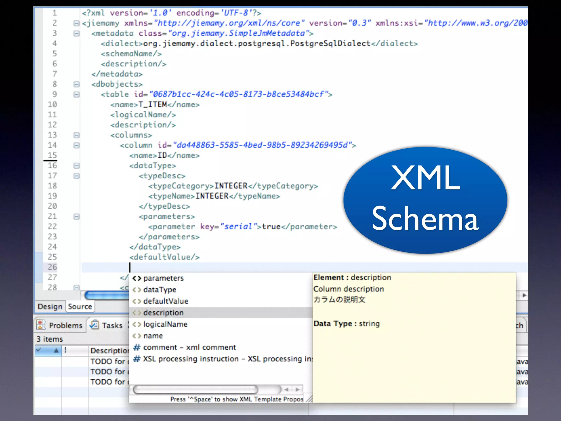Select the first TODO for task row
Viewport: 561px width, 421px height.
[110, 362]
